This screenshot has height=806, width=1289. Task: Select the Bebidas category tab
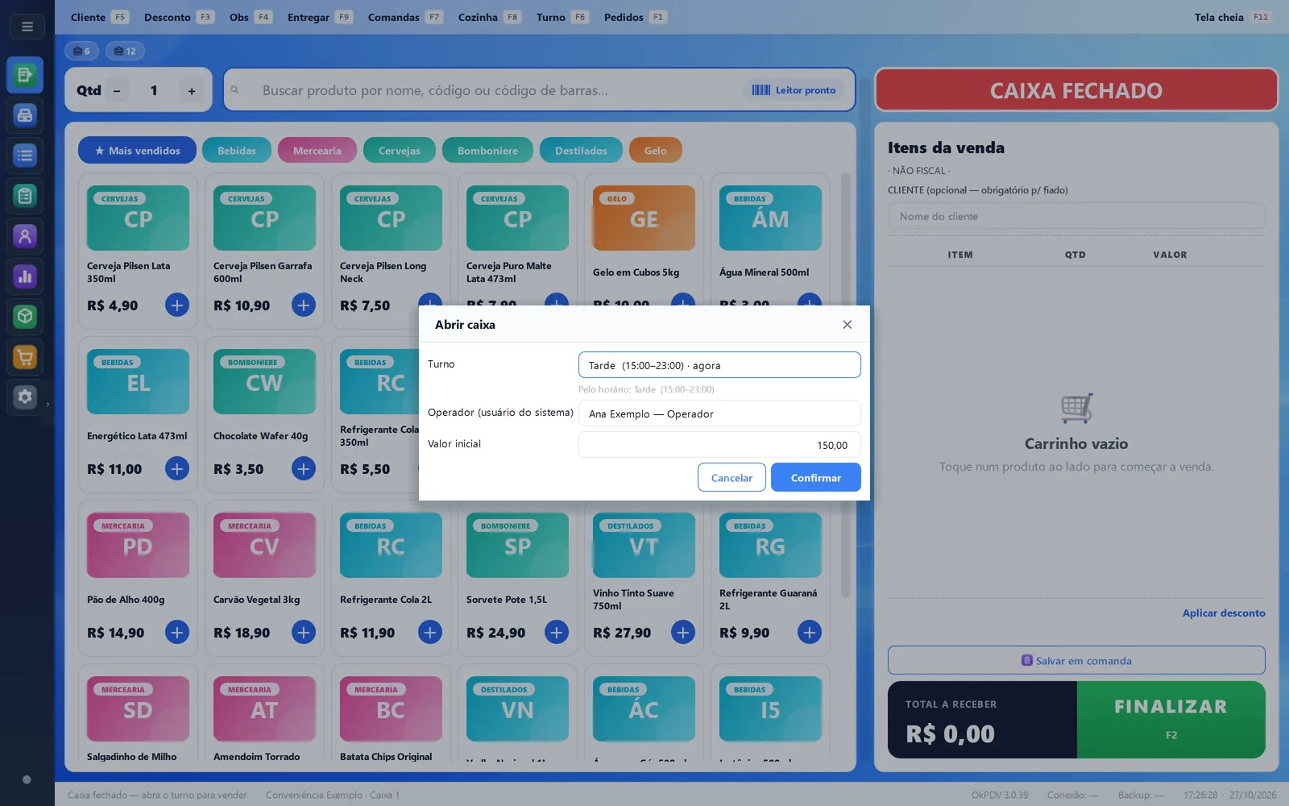(237, 151)
